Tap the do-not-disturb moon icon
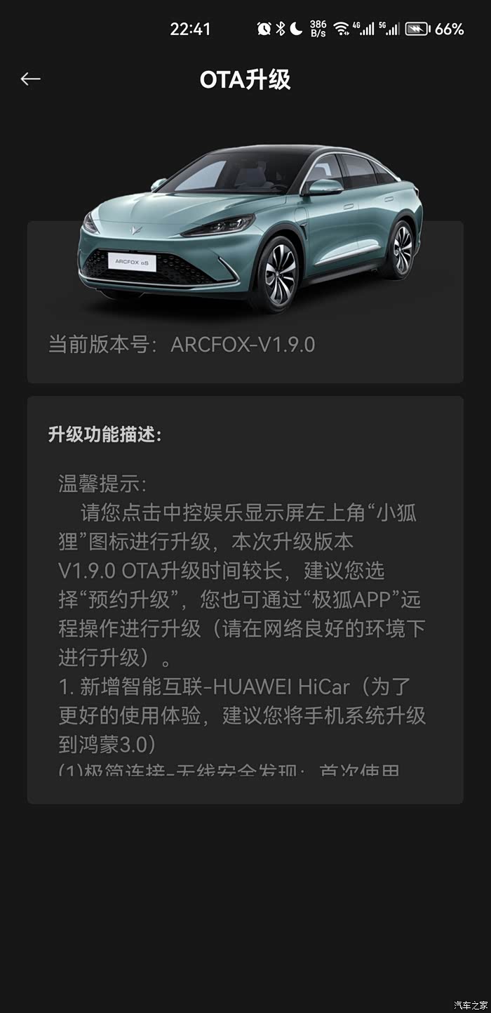The image size is (491, 1013). pyautogui.click(x=296, y=29)
